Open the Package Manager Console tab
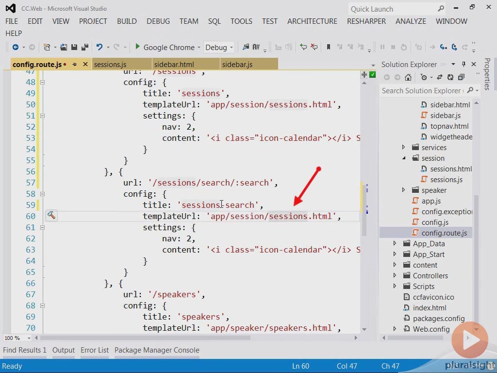Screen dimensions: 497x373 [x=157, y=350]
